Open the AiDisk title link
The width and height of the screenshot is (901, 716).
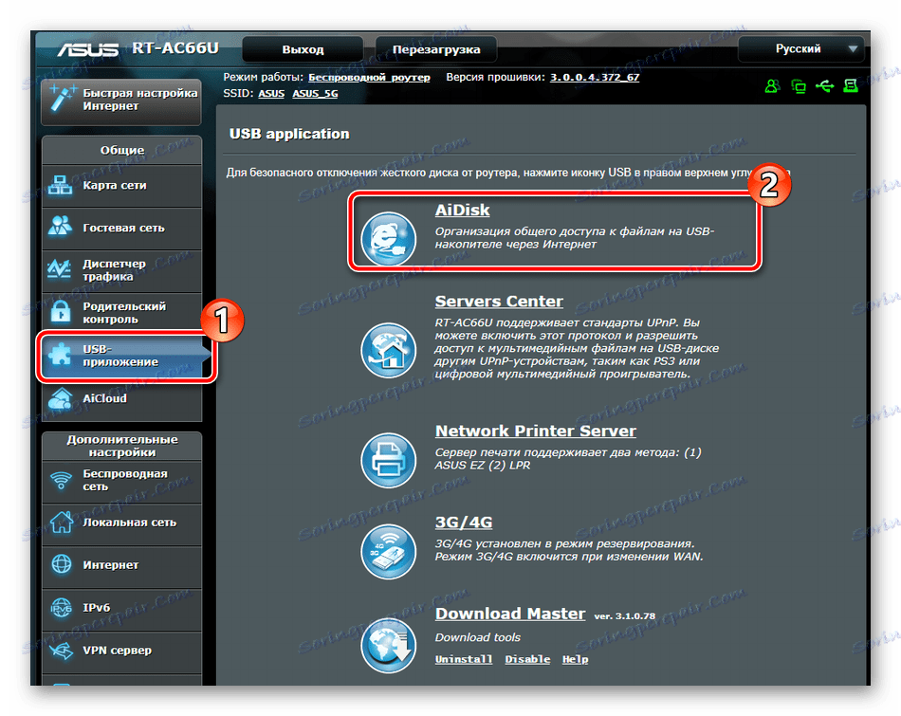click(x=462, y=211)
